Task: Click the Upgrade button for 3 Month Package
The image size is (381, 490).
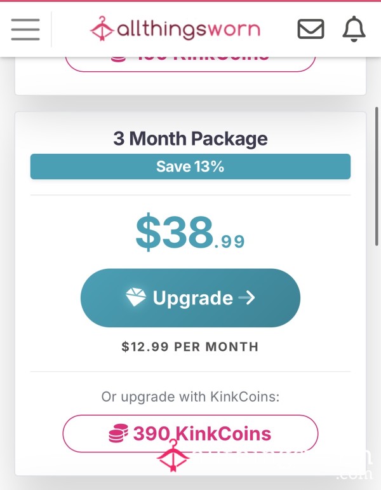Action: 190,298
